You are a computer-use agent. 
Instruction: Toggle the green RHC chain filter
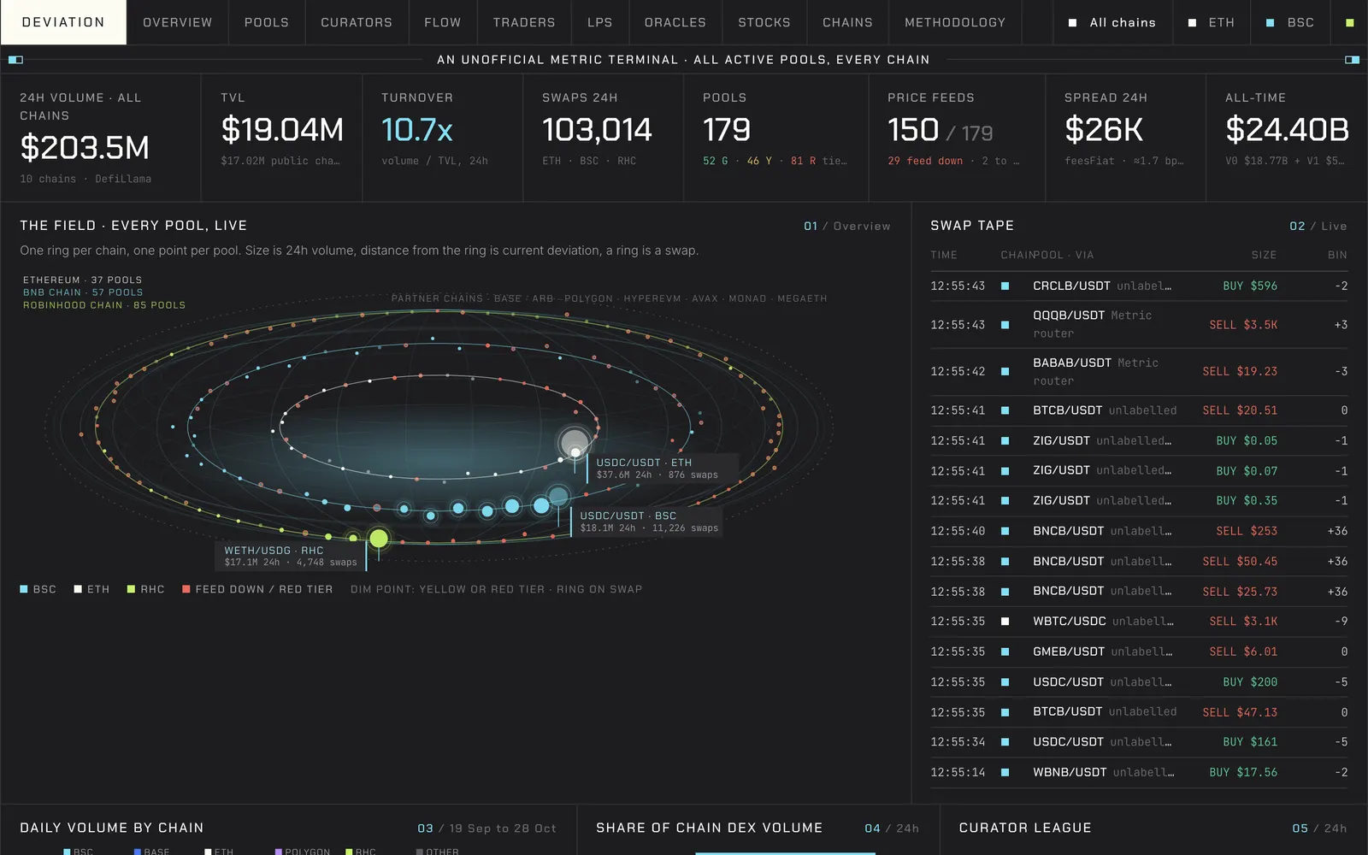click(1350, 22)
